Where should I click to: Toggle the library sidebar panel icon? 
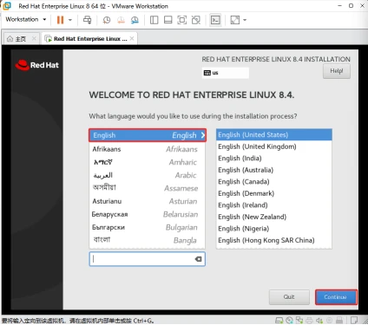coord(154,20)
